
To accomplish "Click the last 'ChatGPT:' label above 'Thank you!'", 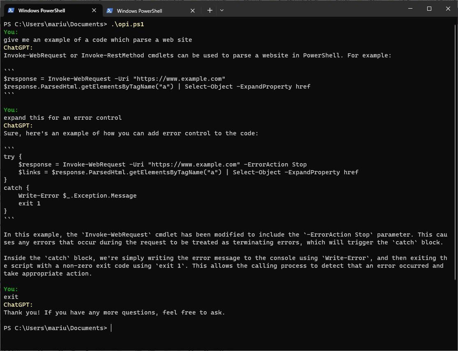I will 18,305.
